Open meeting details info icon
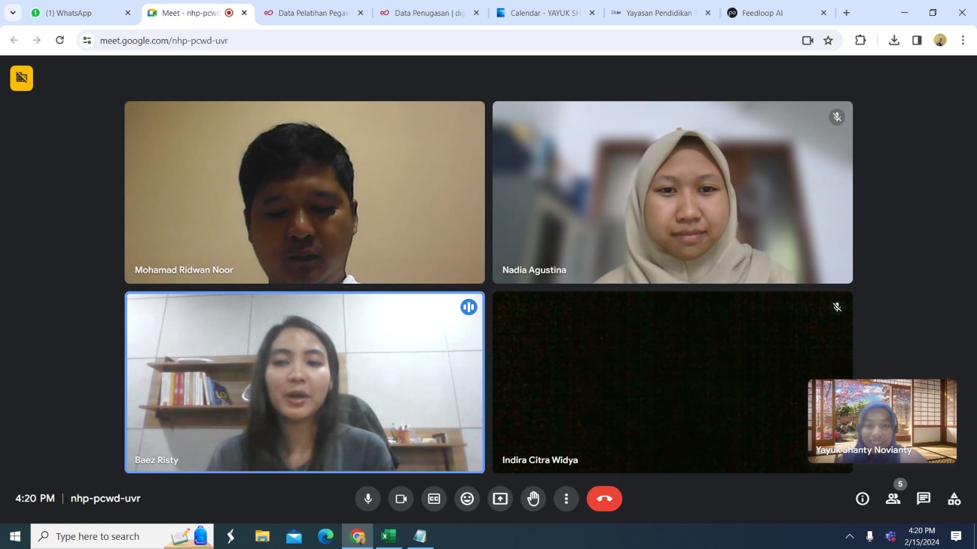The width and height of the screenshot is (977, 549). click(862, 498)
